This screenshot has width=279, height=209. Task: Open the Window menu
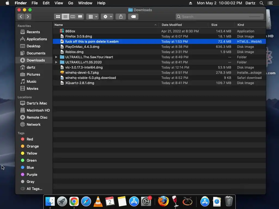click(85, 3)
